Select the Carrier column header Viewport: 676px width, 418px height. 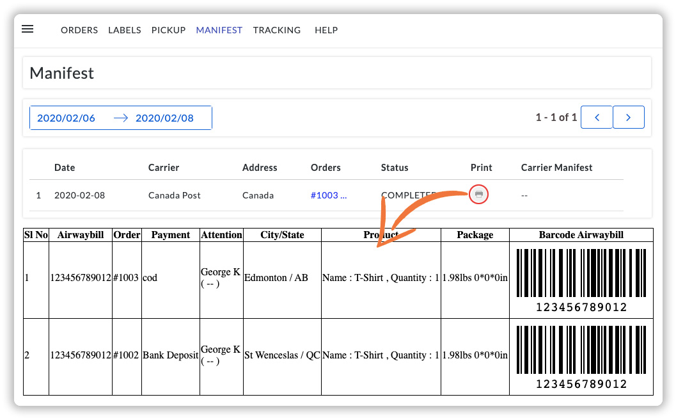164,168
